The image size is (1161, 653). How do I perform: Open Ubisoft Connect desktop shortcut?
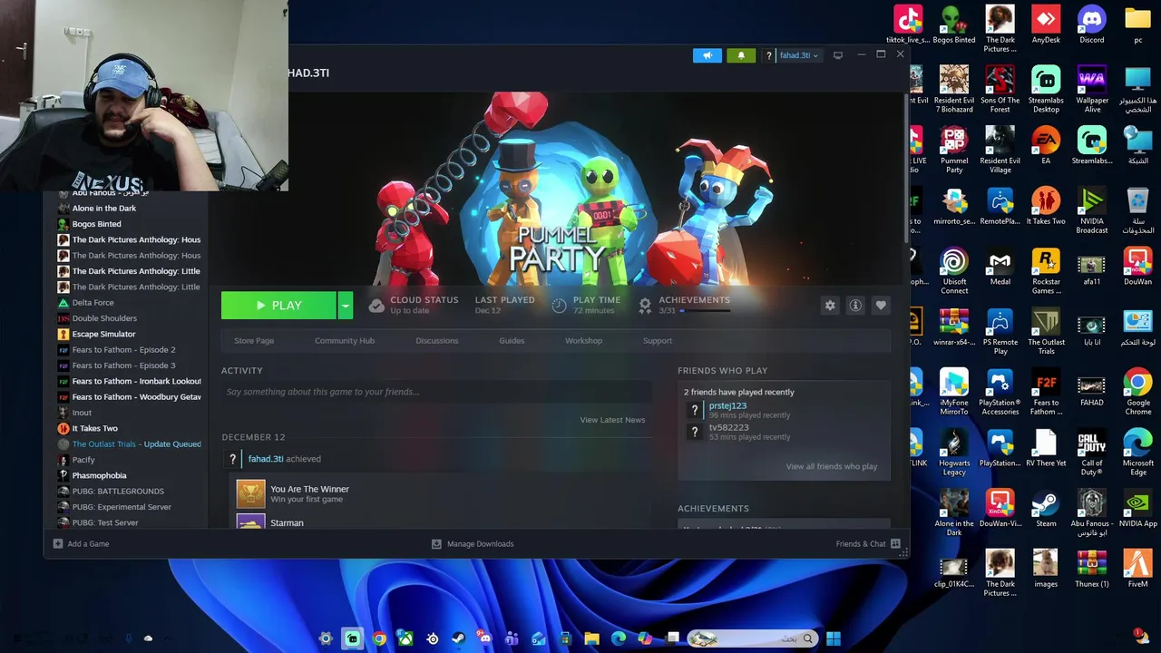[954, 271]
